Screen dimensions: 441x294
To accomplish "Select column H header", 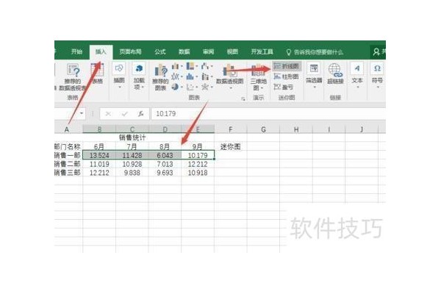I will (x=296, y=129).
